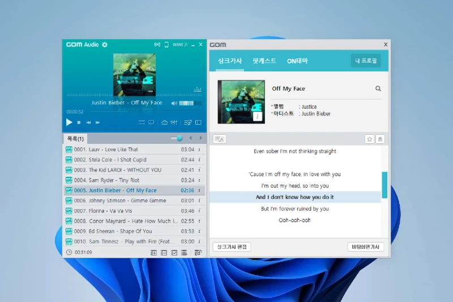The image size is (453, 302).
Task: Click MP3 file icon of Lauv track
Action: pos(69,150)
